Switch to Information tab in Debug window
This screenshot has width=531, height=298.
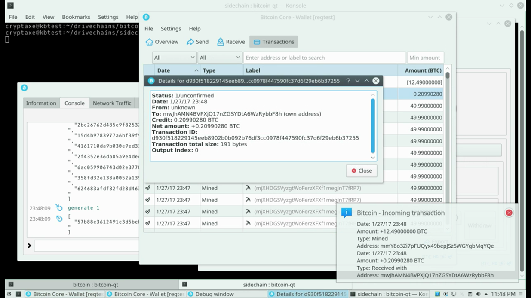pyautogui.click(x=41, y=103)
